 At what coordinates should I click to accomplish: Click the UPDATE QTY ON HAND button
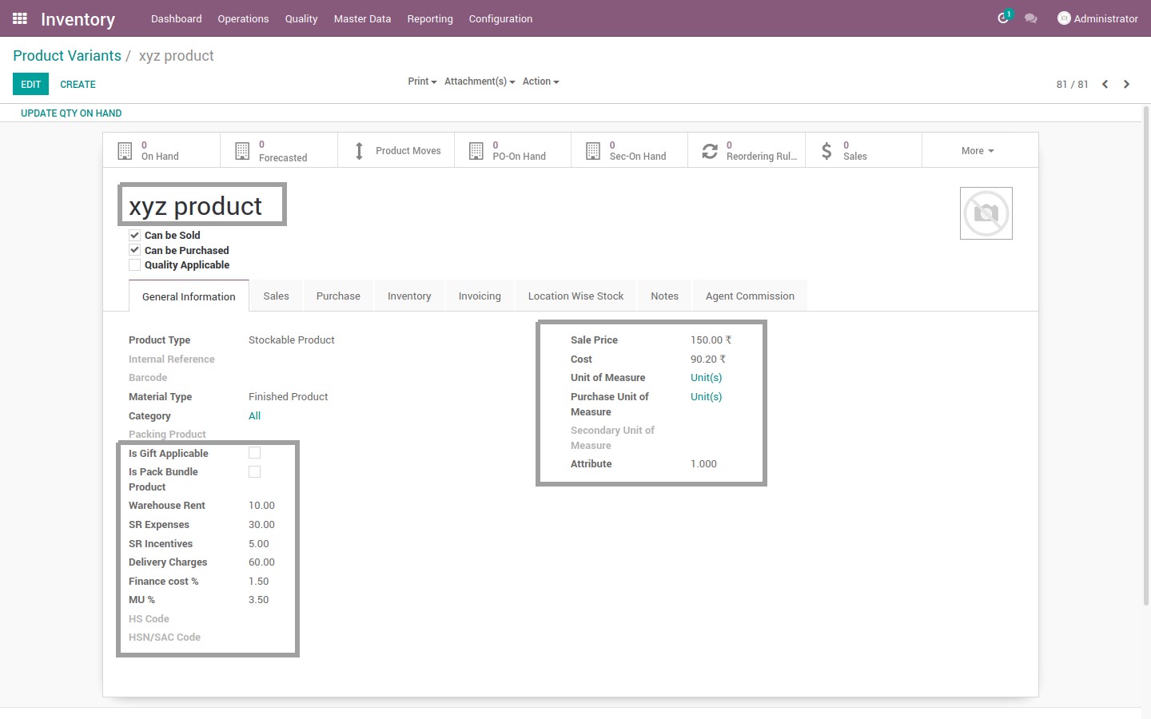click(x=71, y=113)
